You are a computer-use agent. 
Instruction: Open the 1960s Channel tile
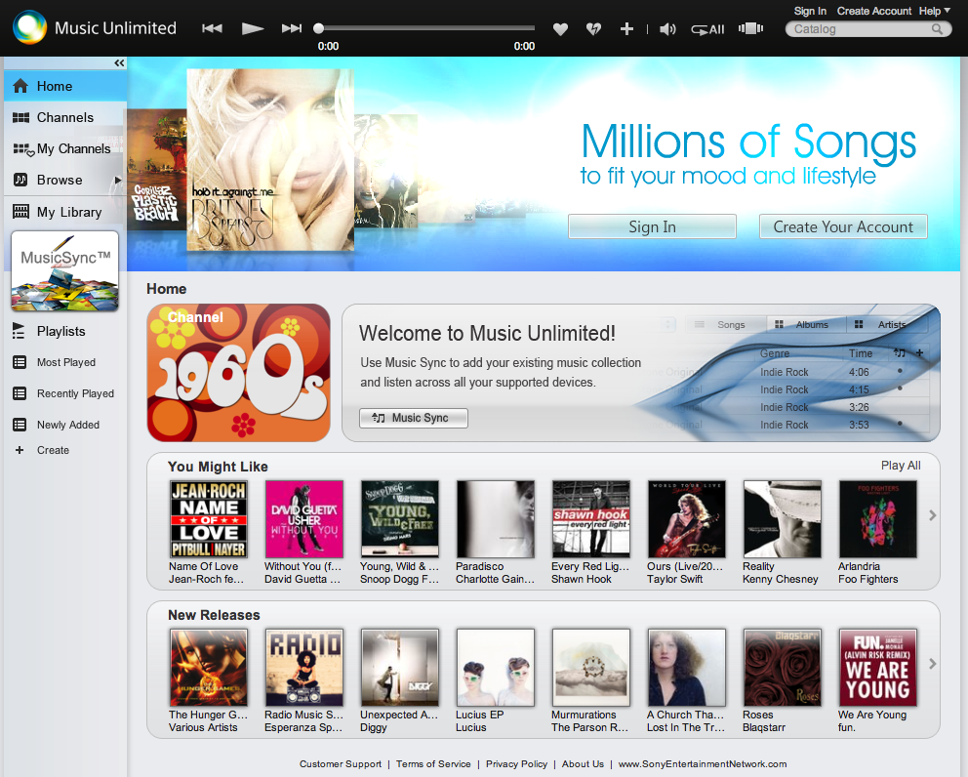pyautogui.click(x=239, y=373)
